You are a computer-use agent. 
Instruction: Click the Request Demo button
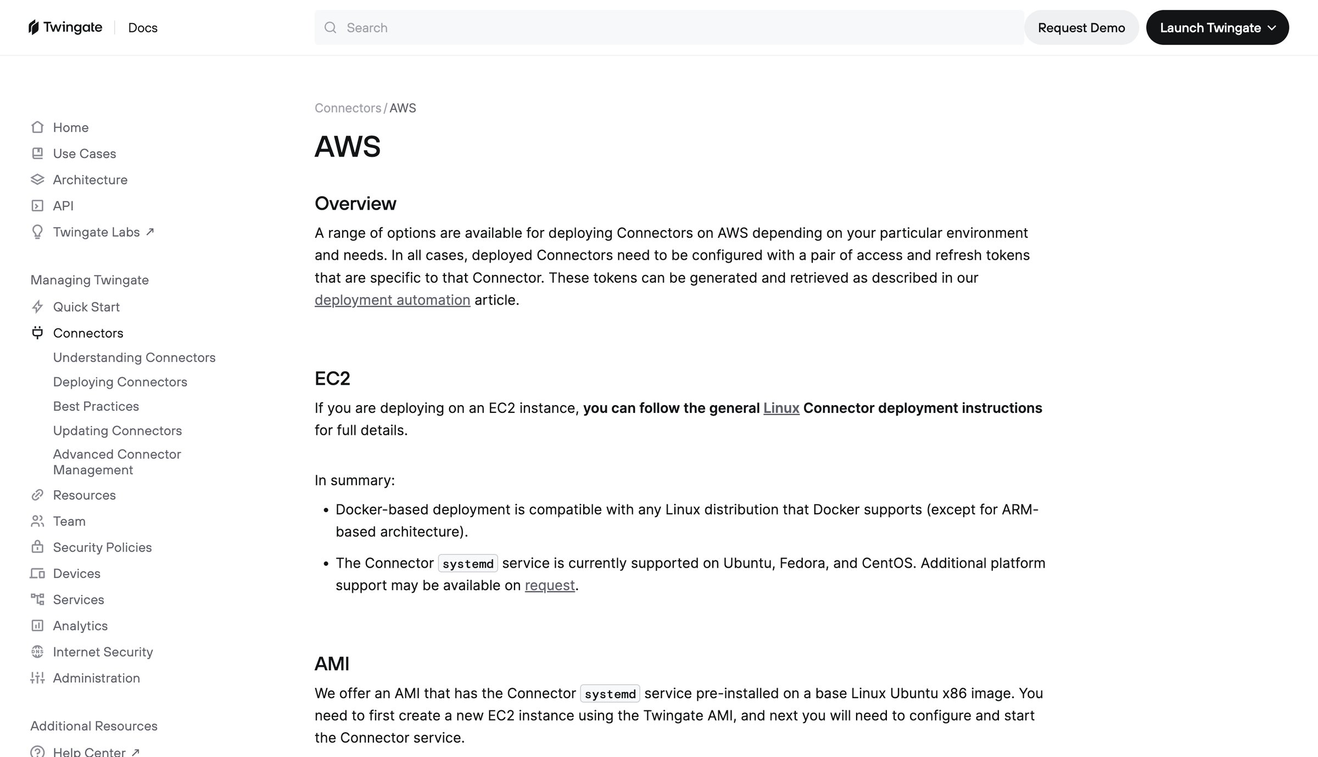(1081, 27)
